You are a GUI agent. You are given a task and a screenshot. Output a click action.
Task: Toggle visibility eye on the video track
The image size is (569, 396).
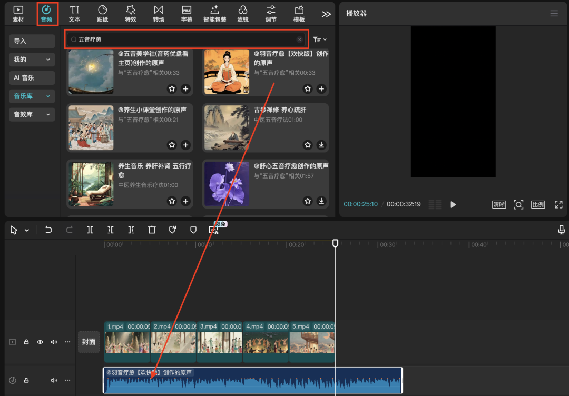(x=40, y=342)
